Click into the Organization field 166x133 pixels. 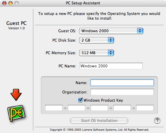coord(122,92)
